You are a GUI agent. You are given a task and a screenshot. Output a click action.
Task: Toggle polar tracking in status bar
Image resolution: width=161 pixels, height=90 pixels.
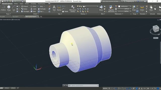(x=119, y=88)
